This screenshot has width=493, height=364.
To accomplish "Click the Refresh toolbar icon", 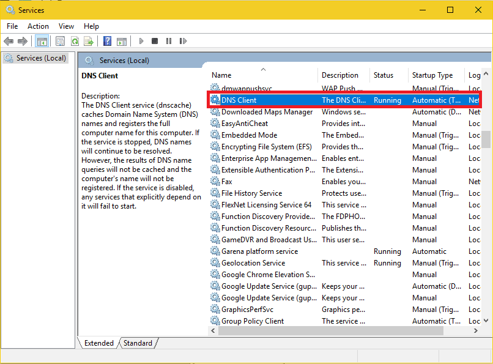I will pos(75,41).
